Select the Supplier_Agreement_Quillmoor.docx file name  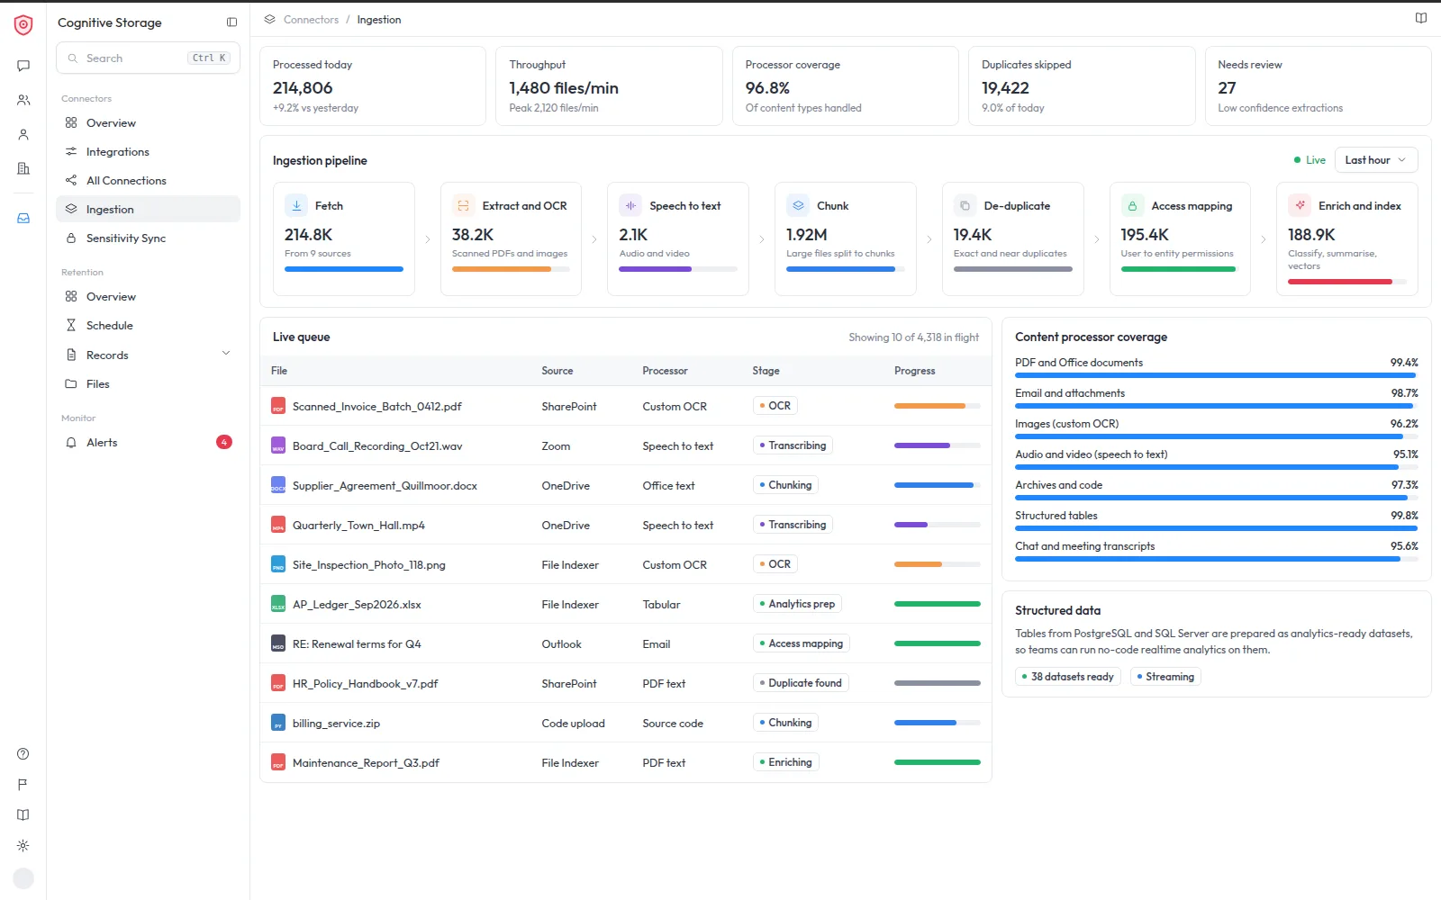385,486
